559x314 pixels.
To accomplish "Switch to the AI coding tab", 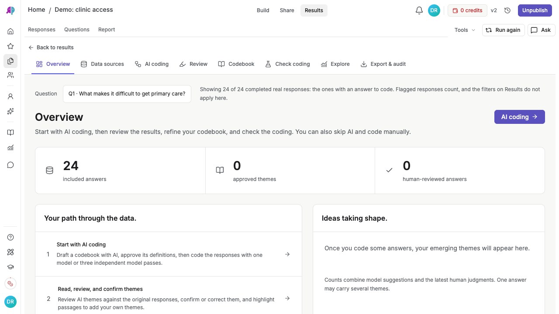I will click(x=152, y=64).
